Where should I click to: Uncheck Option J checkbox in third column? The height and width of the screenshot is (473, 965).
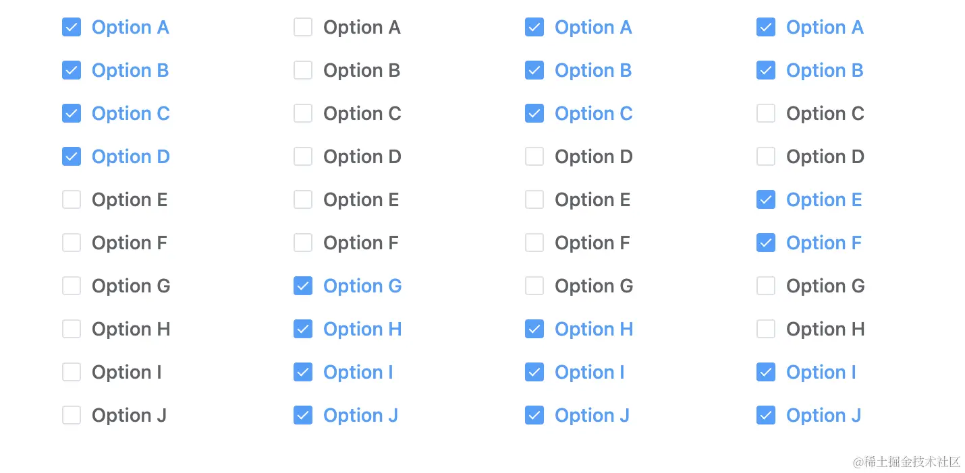tap(534, 416)
